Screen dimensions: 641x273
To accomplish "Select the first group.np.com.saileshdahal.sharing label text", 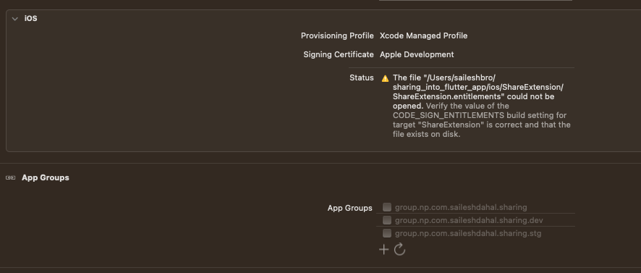I will point(461,207).
